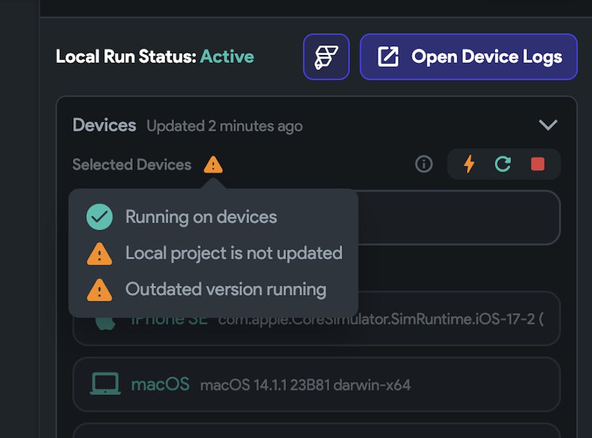Click the "Outdated version running" entry
The height and width of the screenshot is (438, 592).
pos(226,289)
